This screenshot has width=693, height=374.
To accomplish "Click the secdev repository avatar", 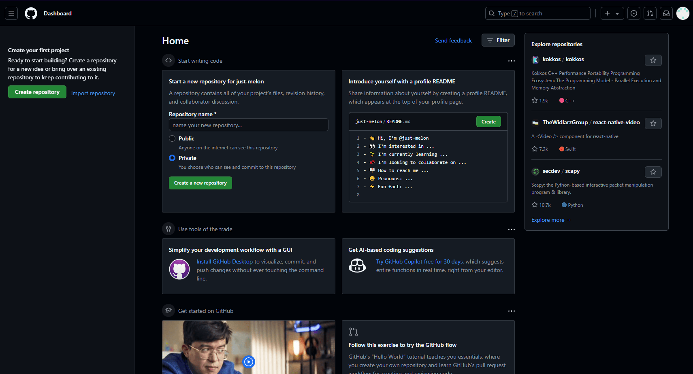I will (535, 171).
